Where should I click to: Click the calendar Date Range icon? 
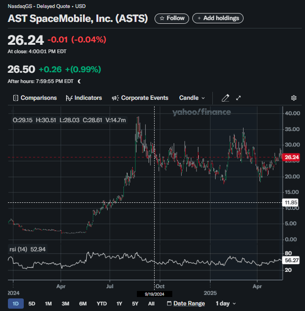(169, 304)
